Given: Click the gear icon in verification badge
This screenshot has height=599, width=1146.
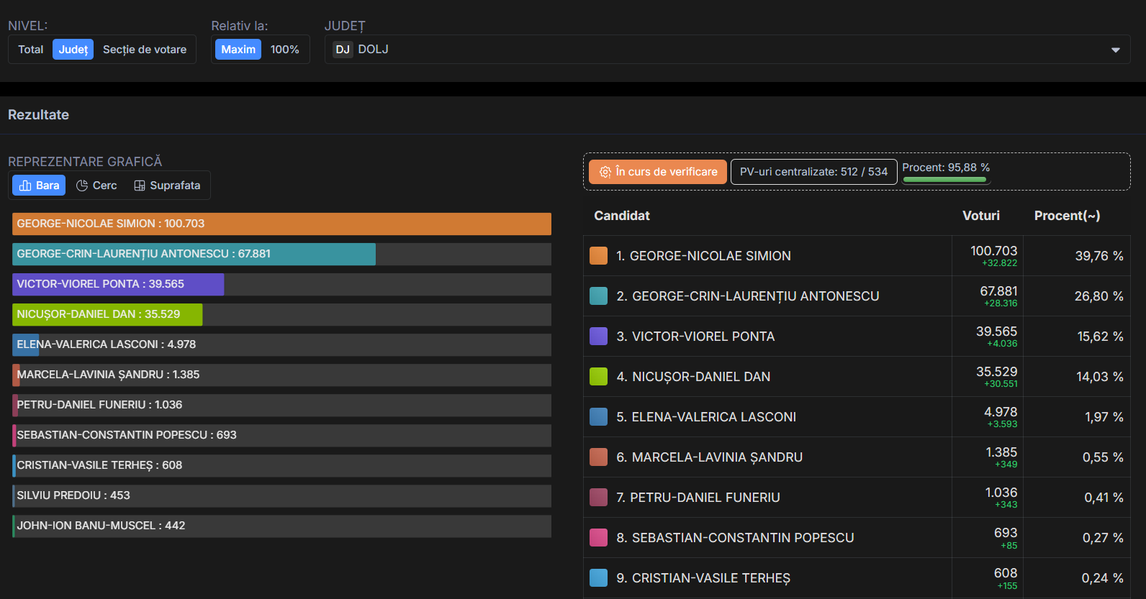Looking at the screenshot, I should click(x=605, y=172).
